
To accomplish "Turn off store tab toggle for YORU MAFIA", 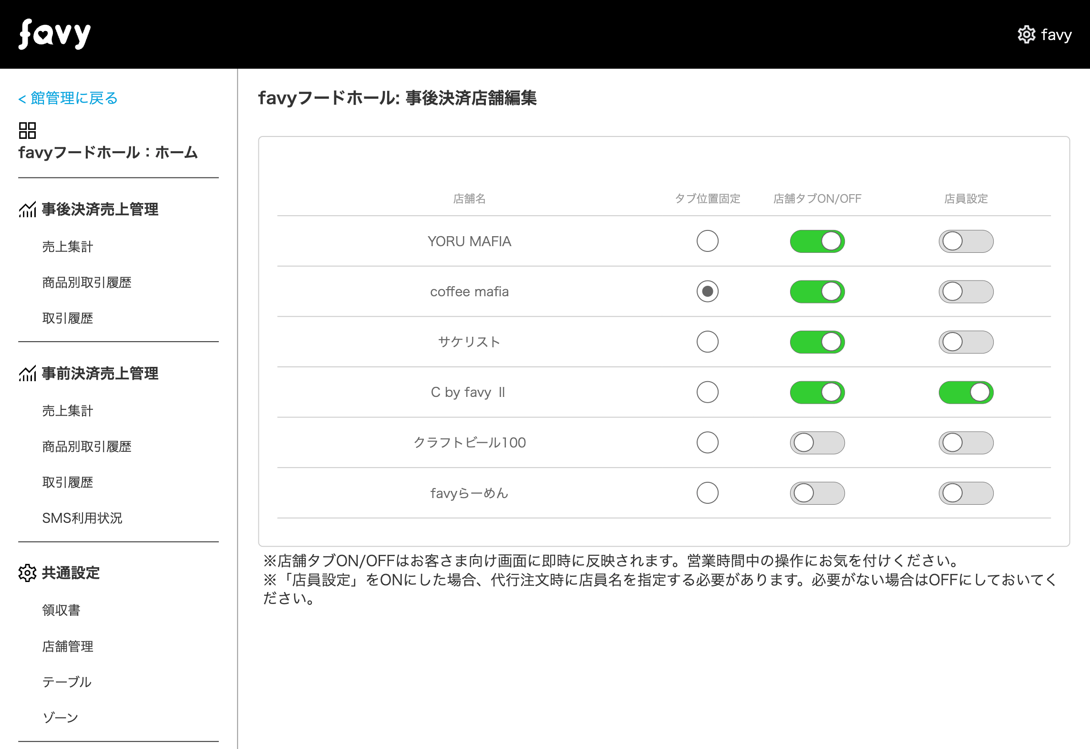I will click(817, 241).
